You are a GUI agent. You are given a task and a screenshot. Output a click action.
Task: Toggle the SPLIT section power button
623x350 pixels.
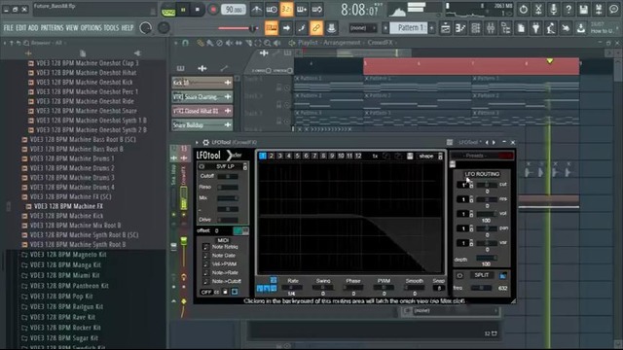[x=459, y=275]
